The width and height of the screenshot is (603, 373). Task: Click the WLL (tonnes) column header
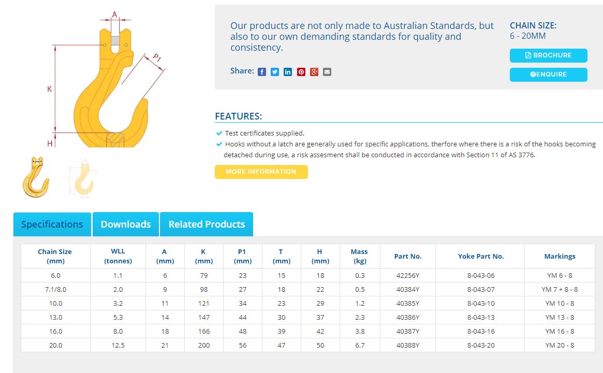coord(118,256)
